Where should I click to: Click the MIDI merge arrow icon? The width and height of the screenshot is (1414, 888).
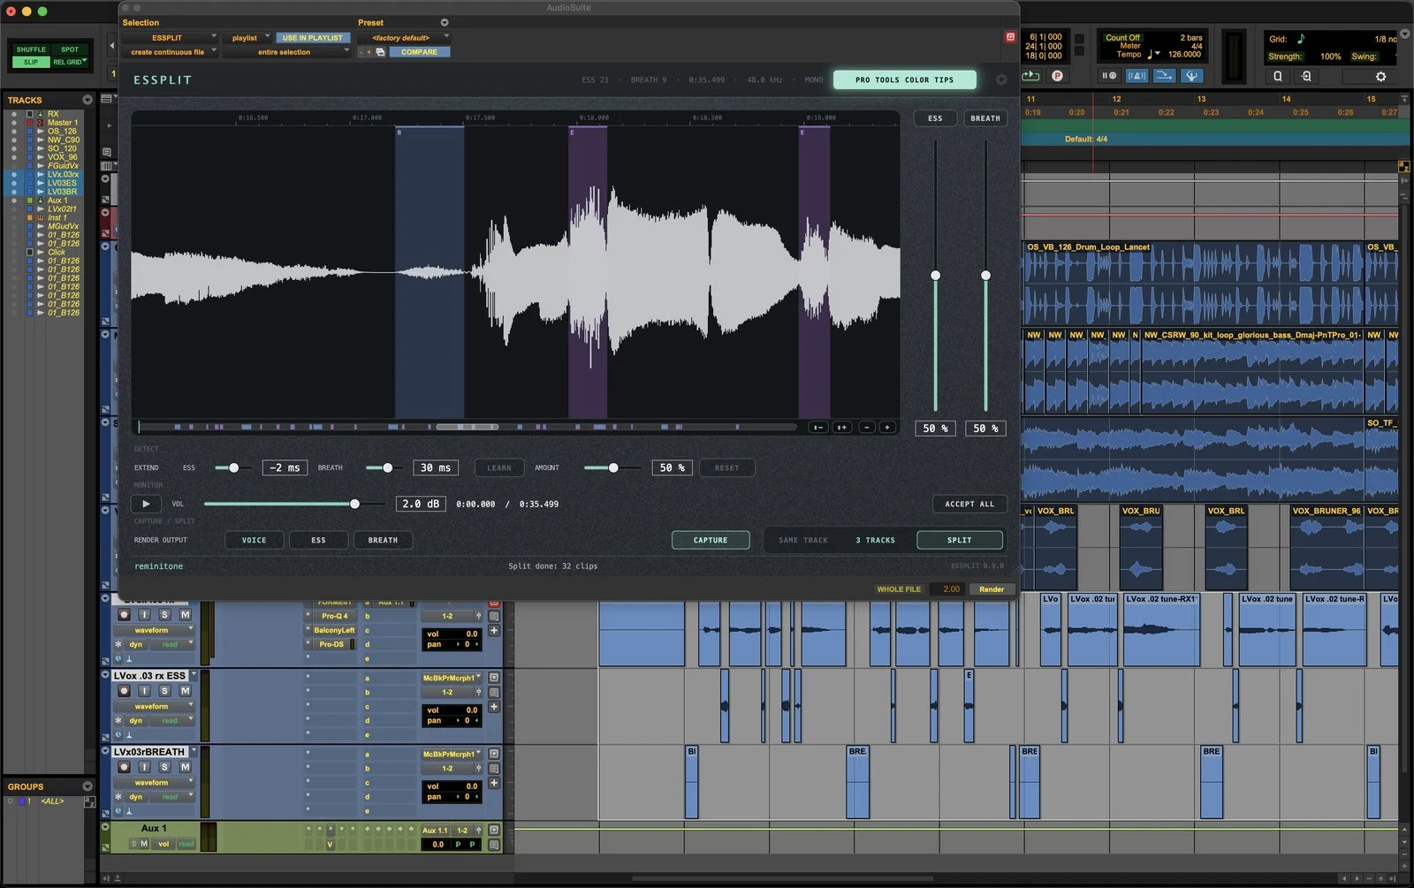[x=1165, y=76]
